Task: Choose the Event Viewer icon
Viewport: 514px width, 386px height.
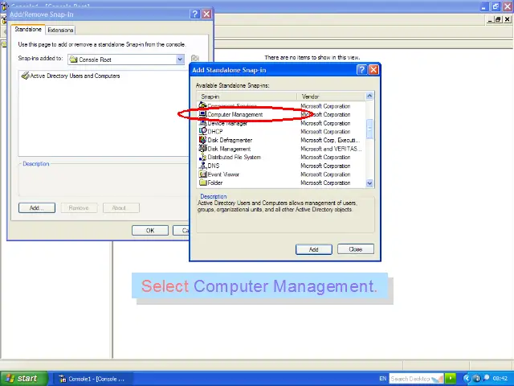Action: 202,175
